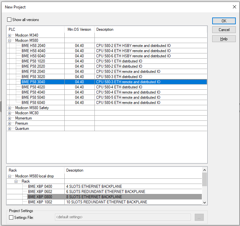Select BME H58 2040 CPU row
Screen dimensions: 240x226
[33, 46]
